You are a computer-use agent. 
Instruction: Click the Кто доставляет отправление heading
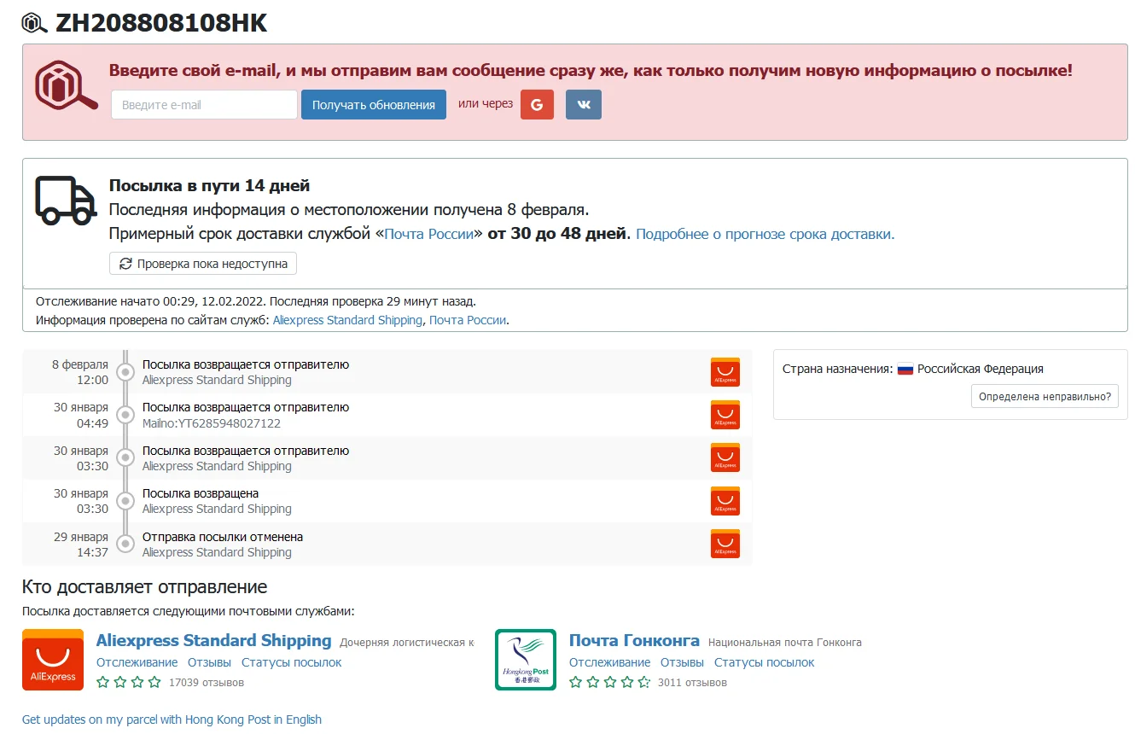(x=145, y=587)
